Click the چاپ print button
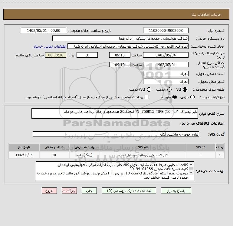This screenshot has width=233, height=226. coord(89,191)
